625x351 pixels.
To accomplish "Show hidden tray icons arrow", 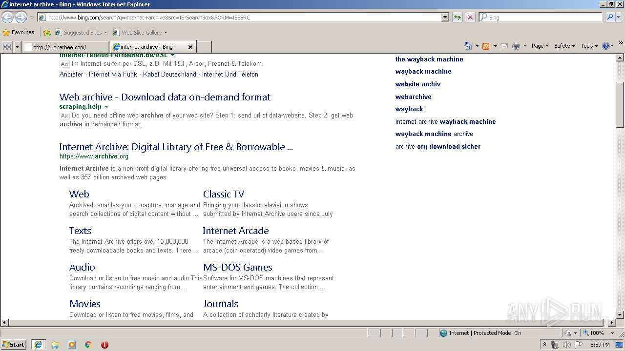I will point(545,345).
